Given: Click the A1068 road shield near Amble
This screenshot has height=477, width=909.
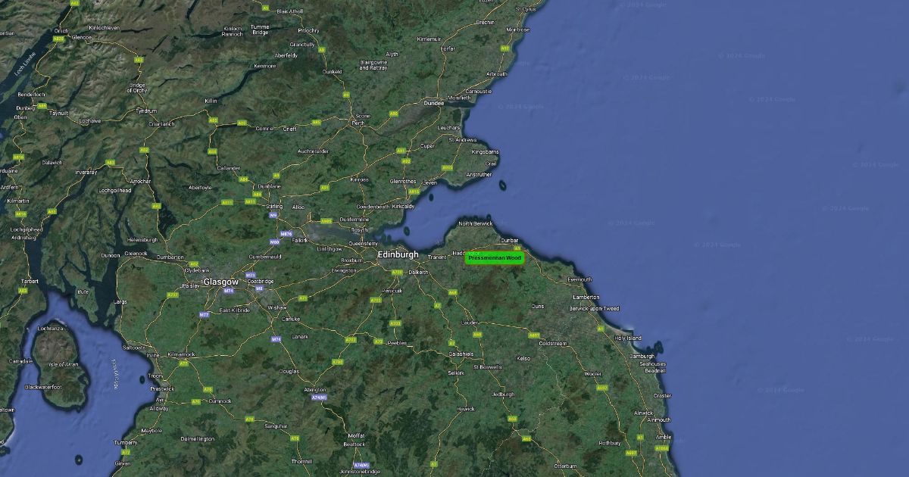Looking at the screenshot, I should (661, 448).
